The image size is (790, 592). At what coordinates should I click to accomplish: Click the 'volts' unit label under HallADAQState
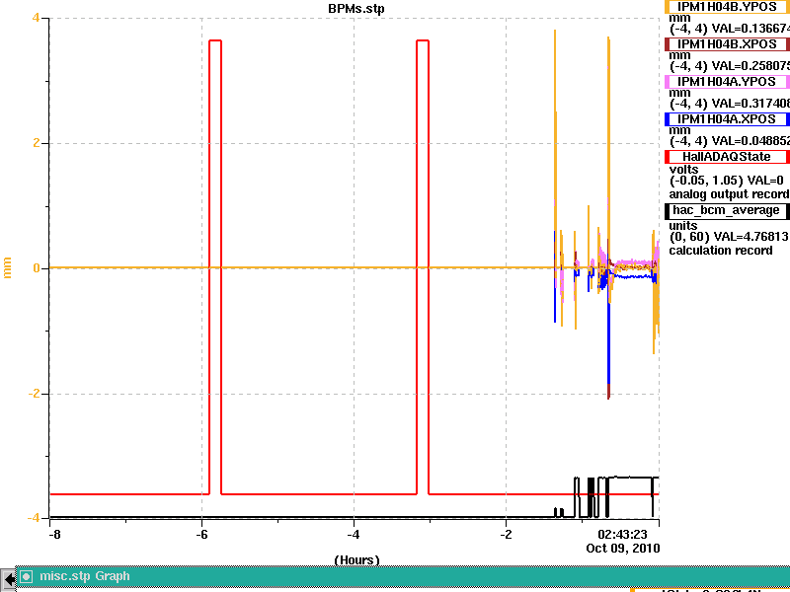pyautogui.click(x=683, y=169)
